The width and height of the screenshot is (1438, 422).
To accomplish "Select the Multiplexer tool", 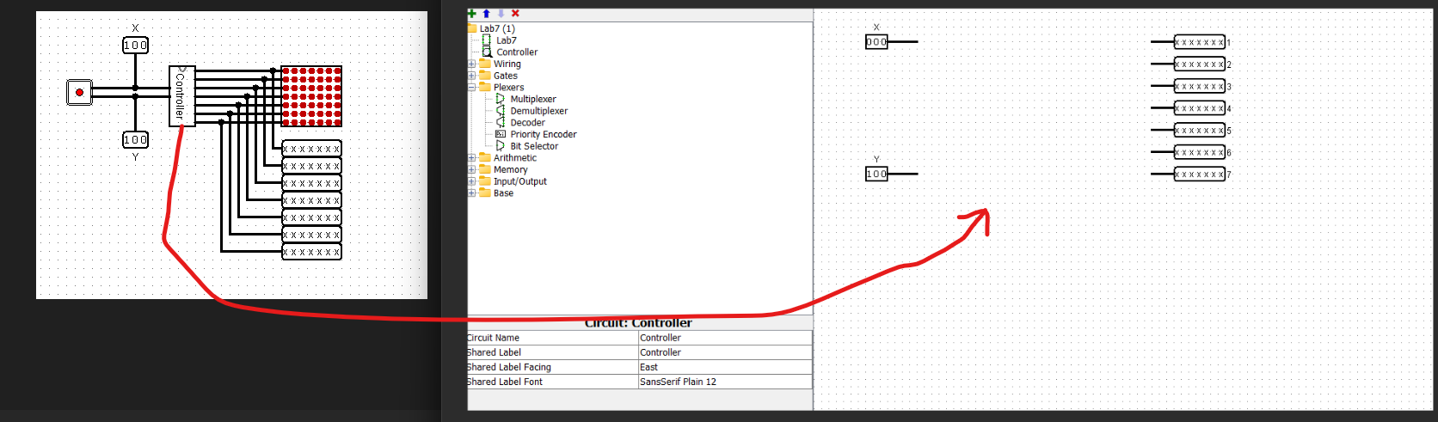I will (533, 99).
